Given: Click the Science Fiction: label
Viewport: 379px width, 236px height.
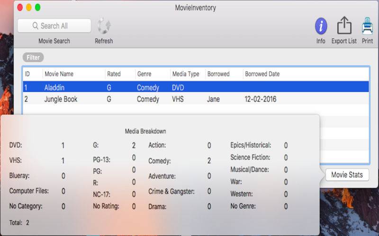Looking at the screenshot, I should tap(250, 157).
